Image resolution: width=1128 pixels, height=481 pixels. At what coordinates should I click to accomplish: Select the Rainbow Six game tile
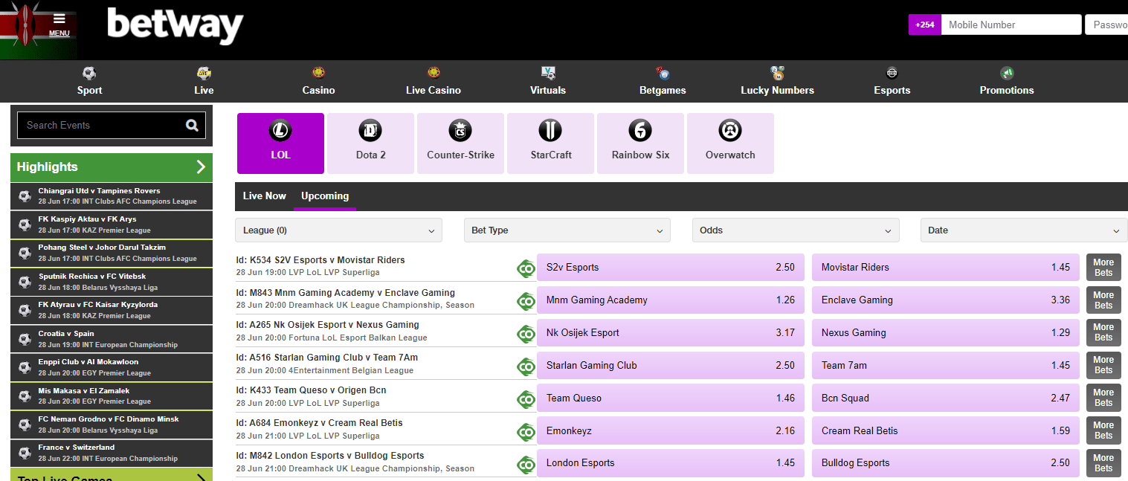click(640, 143)
